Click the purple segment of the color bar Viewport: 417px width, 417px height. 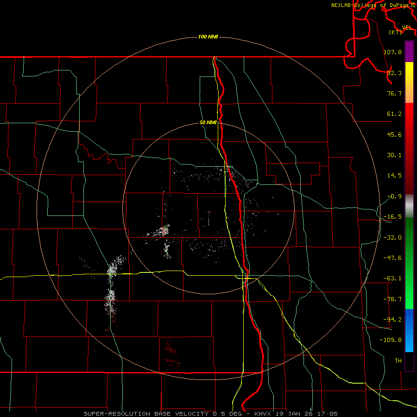tap(409, 51)
